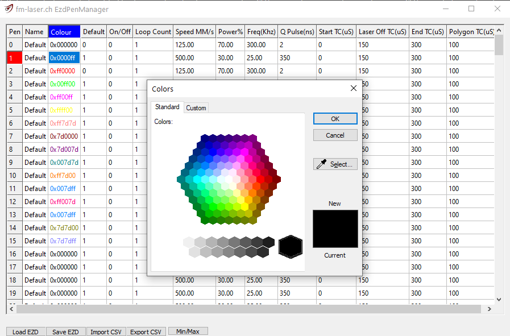Click the New/Current black color preview
Image resolution: width=510 pixels, height=336 pixels.
click(335, 229)
